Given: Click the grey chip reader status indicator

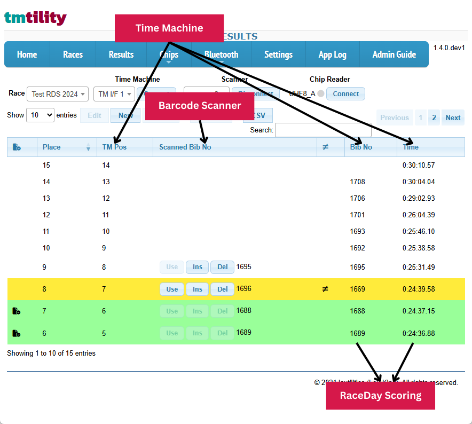Looking at the screenshot, I should [320, 94].
